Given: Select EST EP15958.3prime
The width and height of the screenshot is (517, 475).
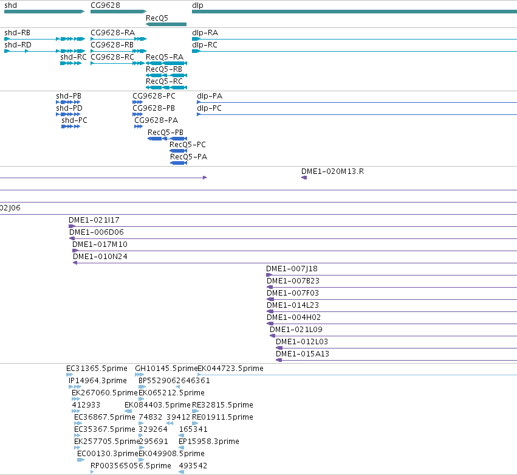Looking at the screenshot, I should click(209, 442).
